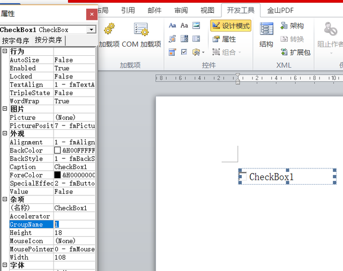The height and width of the screenshot is (271, 343).
Task: Click the GroupName value field
Action: tap(74, 224)
